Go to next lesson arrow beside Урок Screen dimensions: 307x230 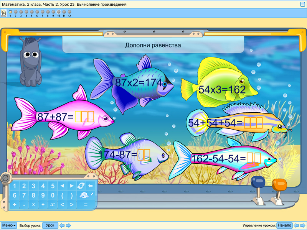click(x=68, y=225)
